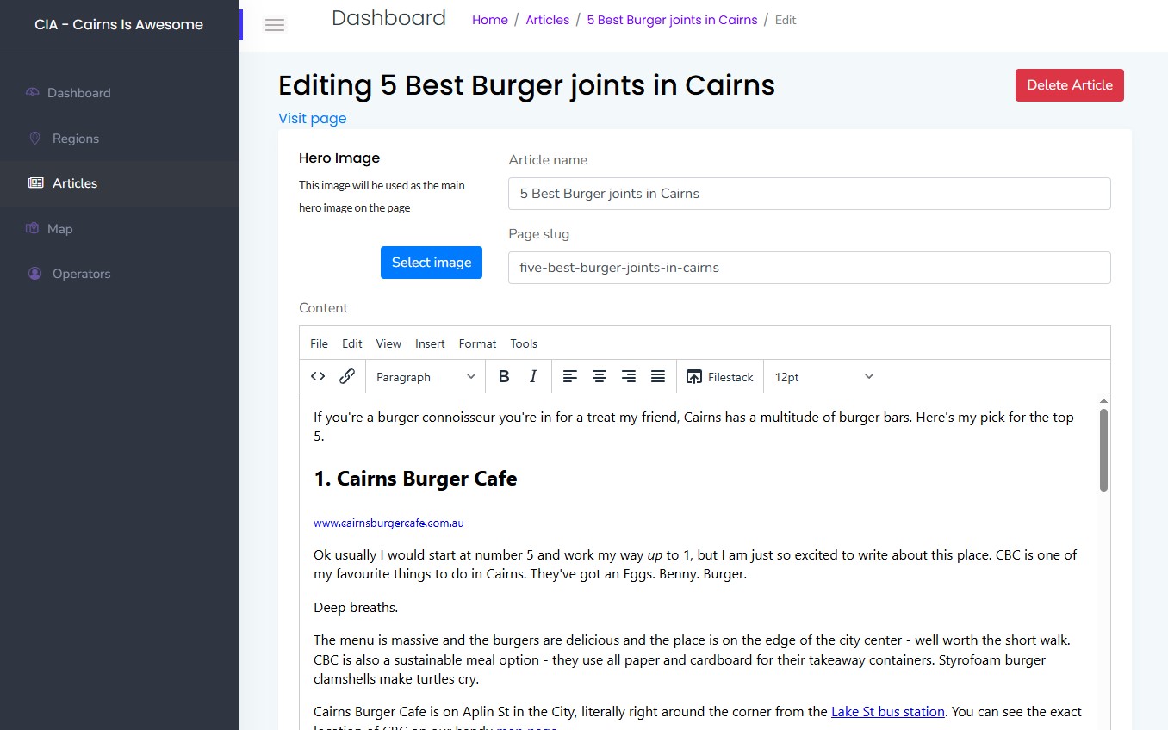Click the Delete Article button
The width and height of the screenshot is (1168, 730).
click(1069, 85)
